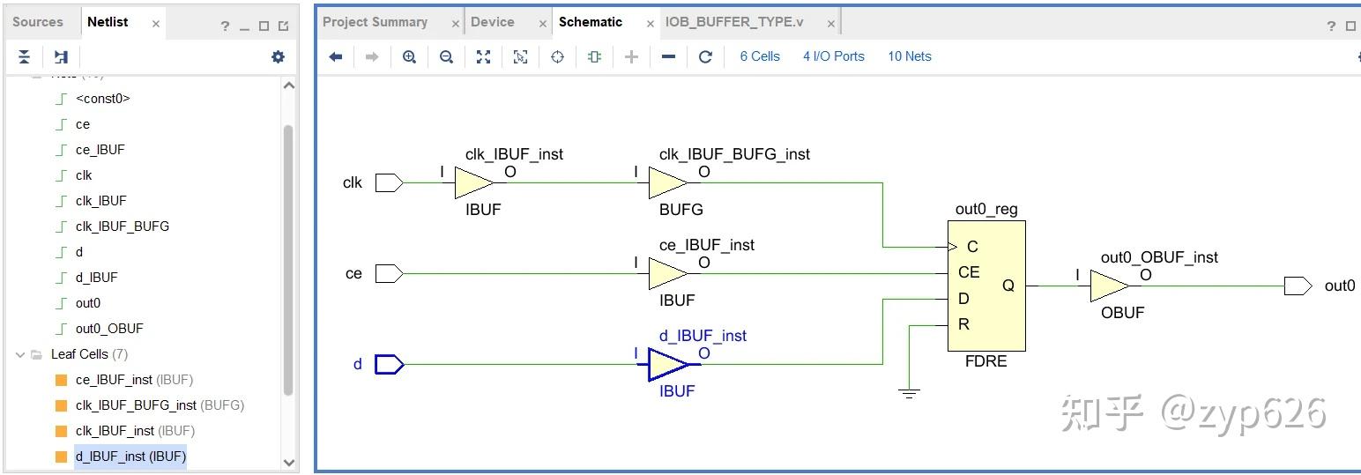Open the IOB_BUFFER_TYPE.v tab
Image resolution: width=1361 pixels, height=475 pixels.
(x=733, y=22)
